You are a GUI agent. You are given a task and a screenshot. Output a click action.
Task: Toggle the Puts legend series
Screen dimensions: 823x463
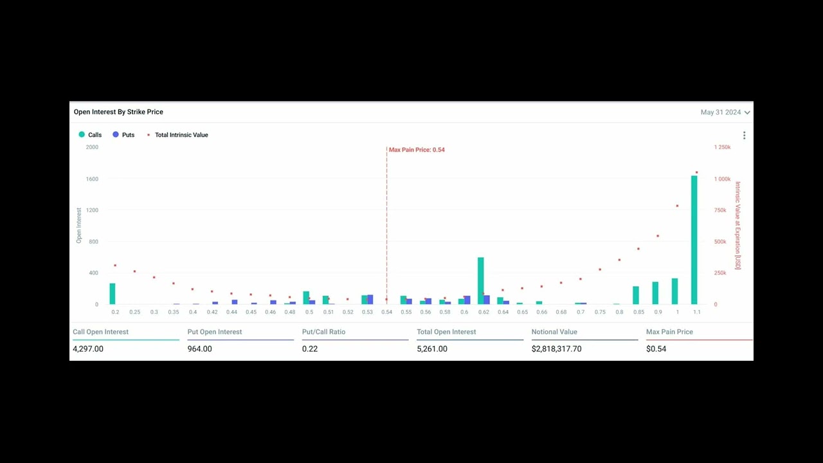[123, 135]
